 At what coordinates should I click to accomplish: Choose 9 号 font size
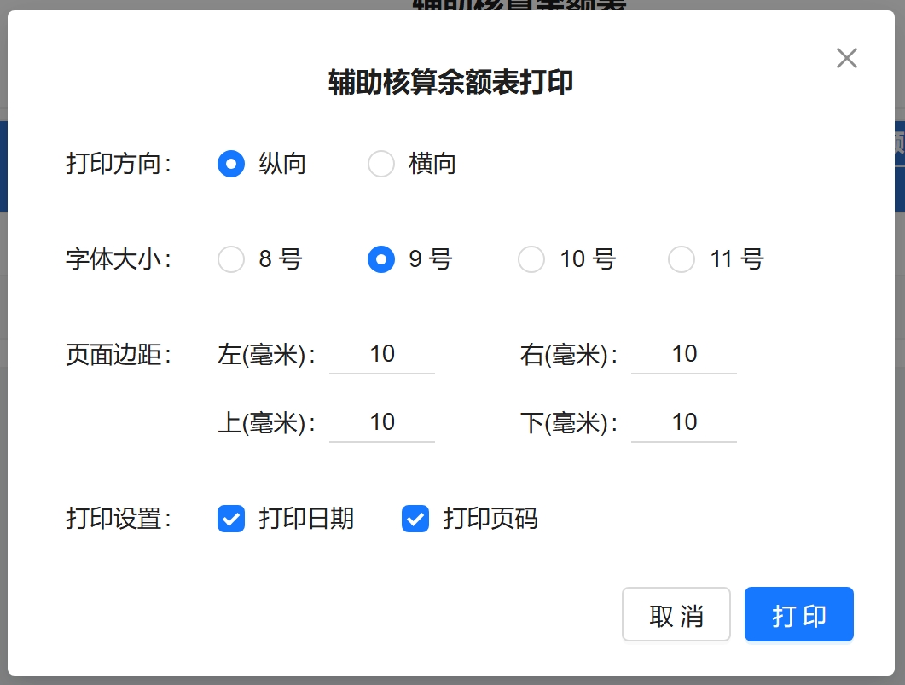tap(381, 259)
